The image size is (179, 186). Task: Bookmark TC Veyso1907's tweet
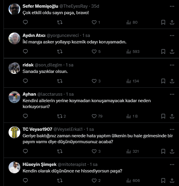click(x=163, y=151)
